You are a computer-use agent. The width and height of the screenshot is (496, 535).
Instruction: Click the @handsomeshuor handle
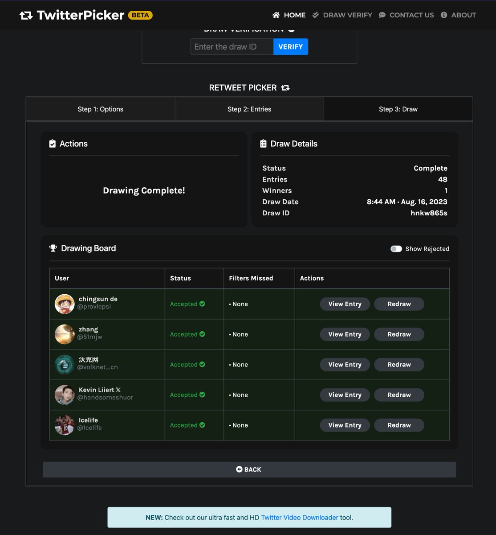click(x=106, y=398)
